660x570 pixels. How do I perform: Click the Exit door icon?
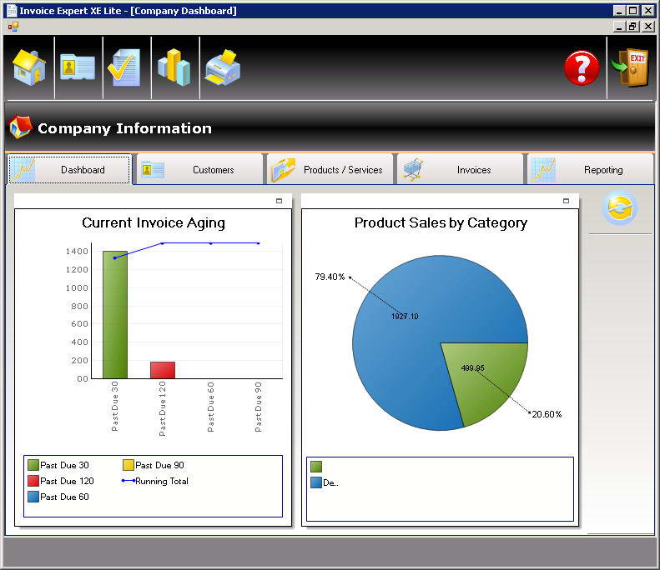coord(630,67)
